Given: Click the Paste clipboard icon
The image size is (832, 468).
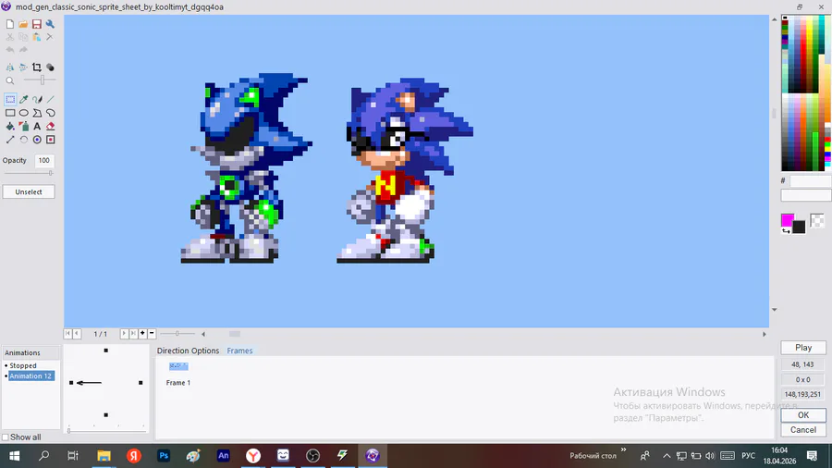Looking at the screenshot, I should pos(37,37).
